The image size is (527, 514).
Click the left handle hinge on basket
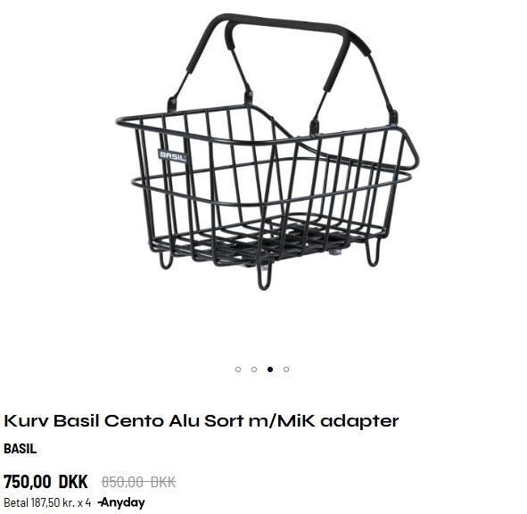172,104
